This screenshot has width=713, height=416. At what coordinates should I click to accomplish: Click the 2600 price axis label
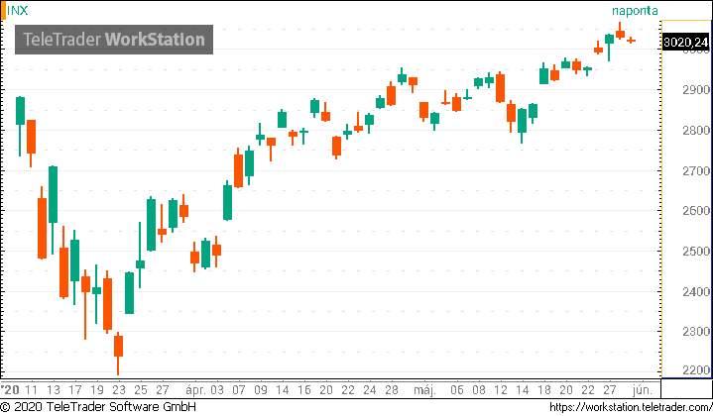[696, 211]
